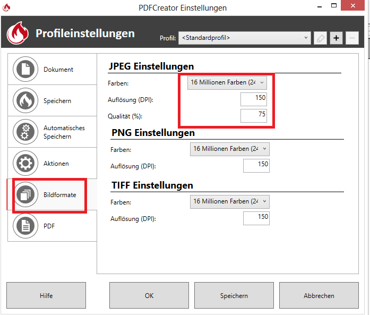The image size is (370, 315).
Task: Open the PDF document icon
Action: click(x=25, y=226)
